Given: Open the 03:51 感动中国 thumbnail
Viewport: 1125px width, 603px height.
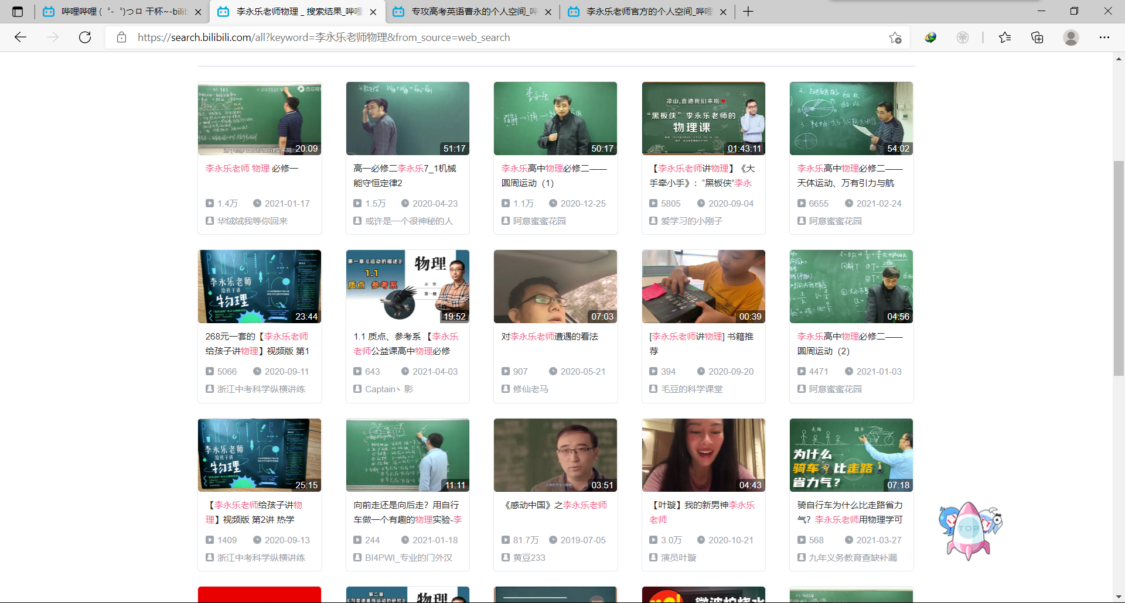Looking at the screenshot, I should [555, 455].
